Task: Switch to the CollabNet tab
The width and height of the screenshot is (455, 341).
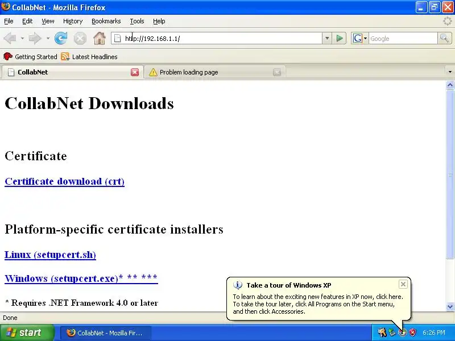Action: click(72, 72)
